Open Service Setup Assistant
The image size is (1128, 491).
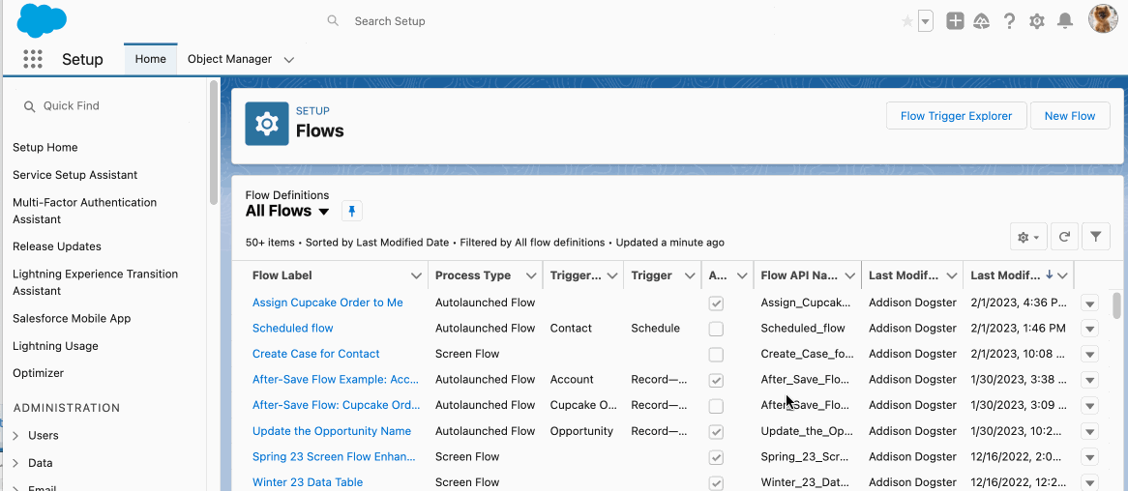tap(74, 175)
